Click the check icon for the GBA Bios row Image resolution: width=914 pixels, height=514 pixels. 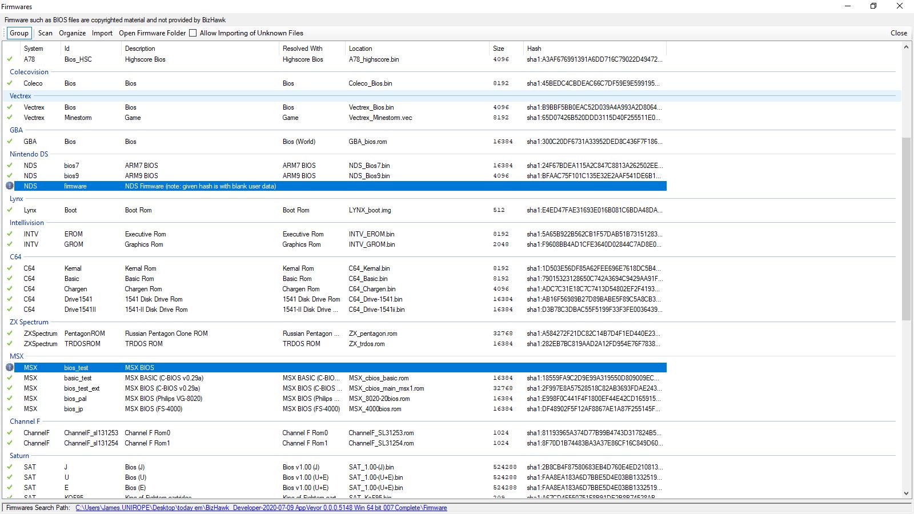point(10,141)
